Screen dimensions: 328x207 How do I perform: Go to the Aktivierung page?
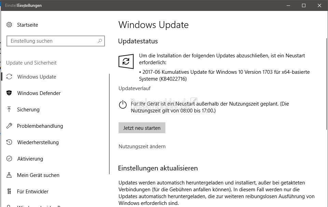click(30, 159)
